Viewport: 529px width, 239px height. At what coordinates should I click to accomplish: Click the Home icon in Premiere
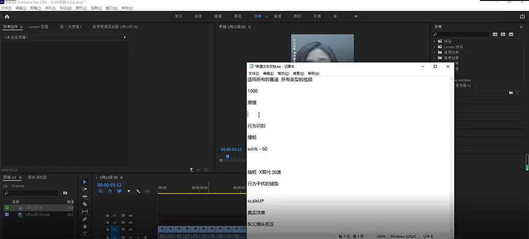coord(7,16)
